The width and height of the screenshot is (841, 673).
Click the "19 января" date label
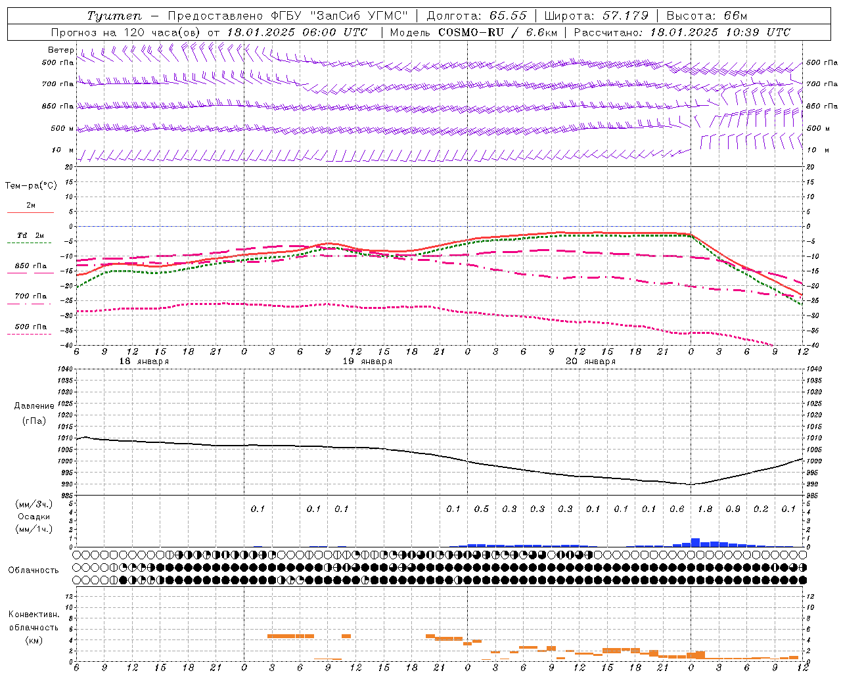[367, 361]
